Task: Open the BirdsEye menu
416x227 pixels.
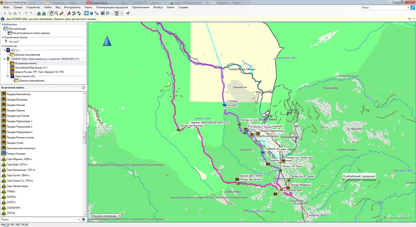Action: click(158, 7)
